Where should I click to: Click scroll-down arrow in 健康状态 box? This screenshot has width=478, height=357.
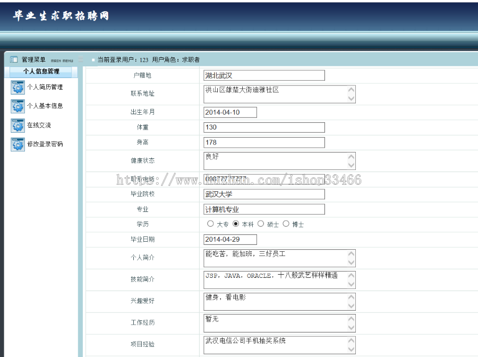351,165
